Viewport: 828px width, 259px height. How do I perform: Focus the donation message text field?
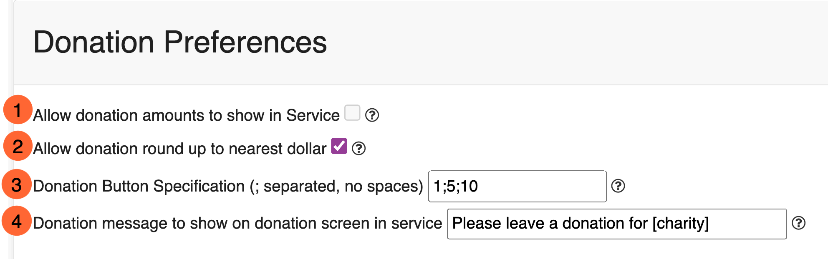click(617, 224)
